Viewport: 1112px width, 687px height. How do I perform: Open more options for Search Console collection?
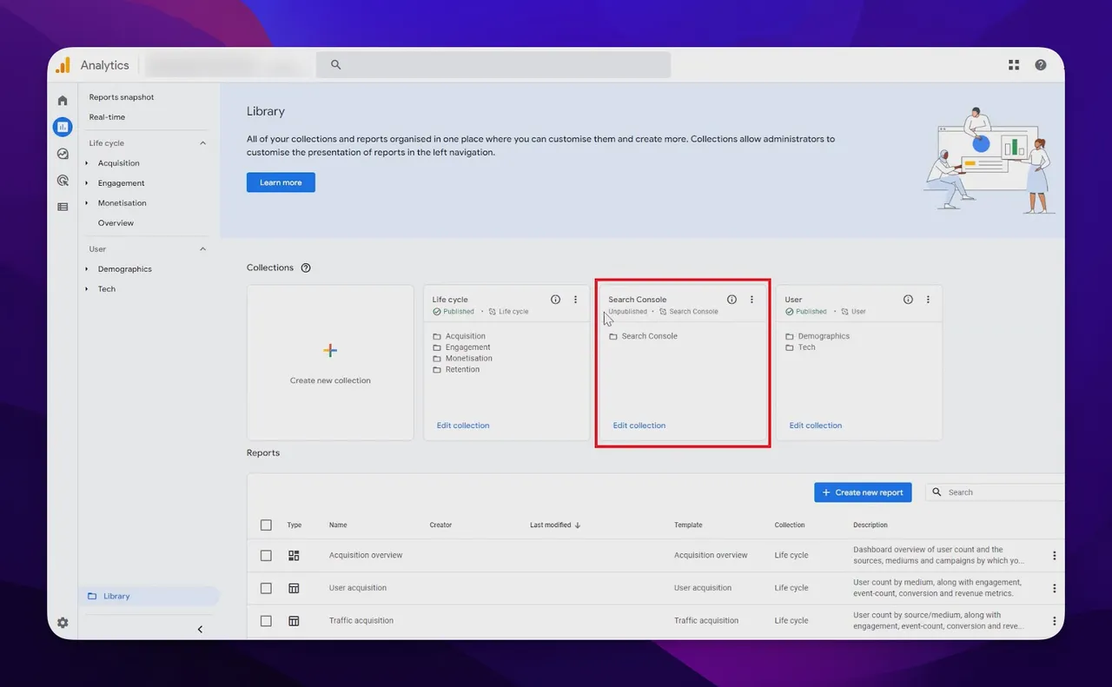tap(752, 300)
